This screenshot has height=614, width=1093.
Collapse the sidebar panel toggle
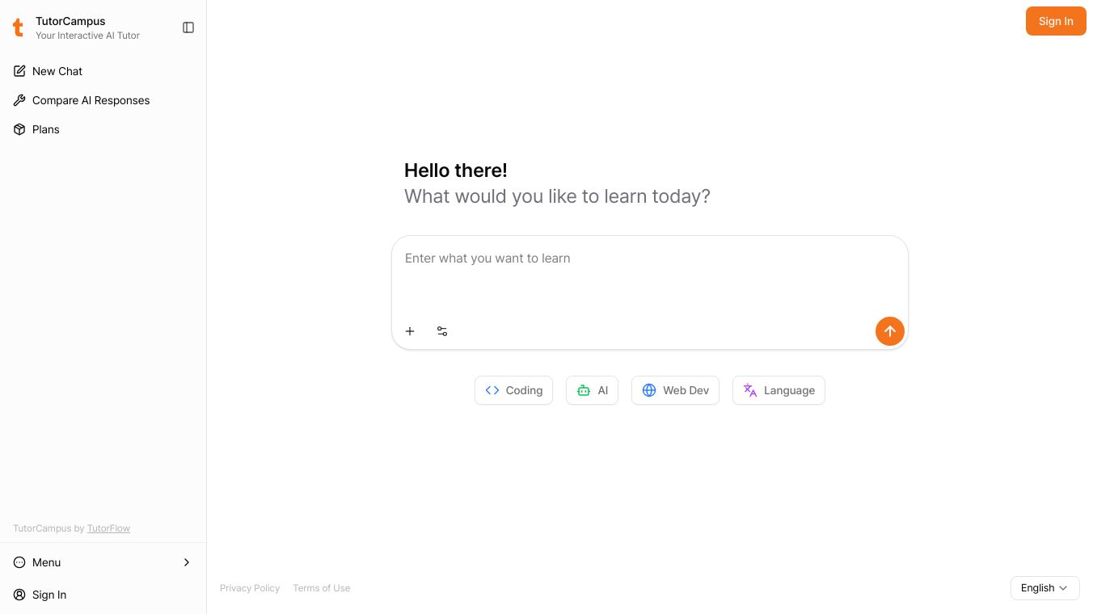(188, 27)
